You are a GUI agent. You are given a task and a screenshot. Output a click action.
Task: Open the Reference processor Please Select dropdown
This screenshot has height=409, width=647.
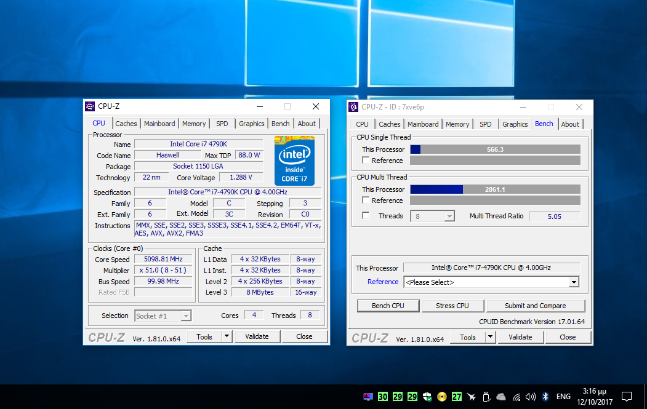(x=491, y=282)
